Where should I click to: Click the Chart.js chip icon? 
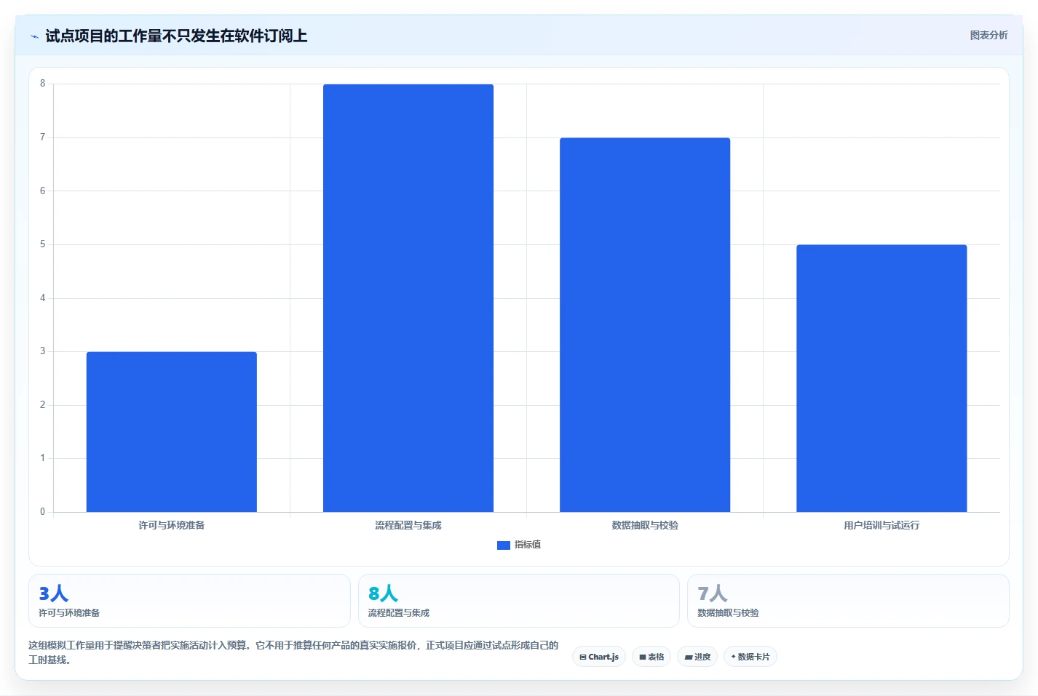583,657
